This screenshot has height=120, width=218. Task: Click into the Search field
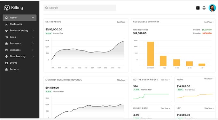[80, 8]
